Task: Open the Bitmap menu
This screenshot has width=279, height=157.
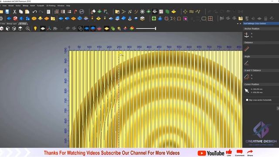Action: click(25, 6)
